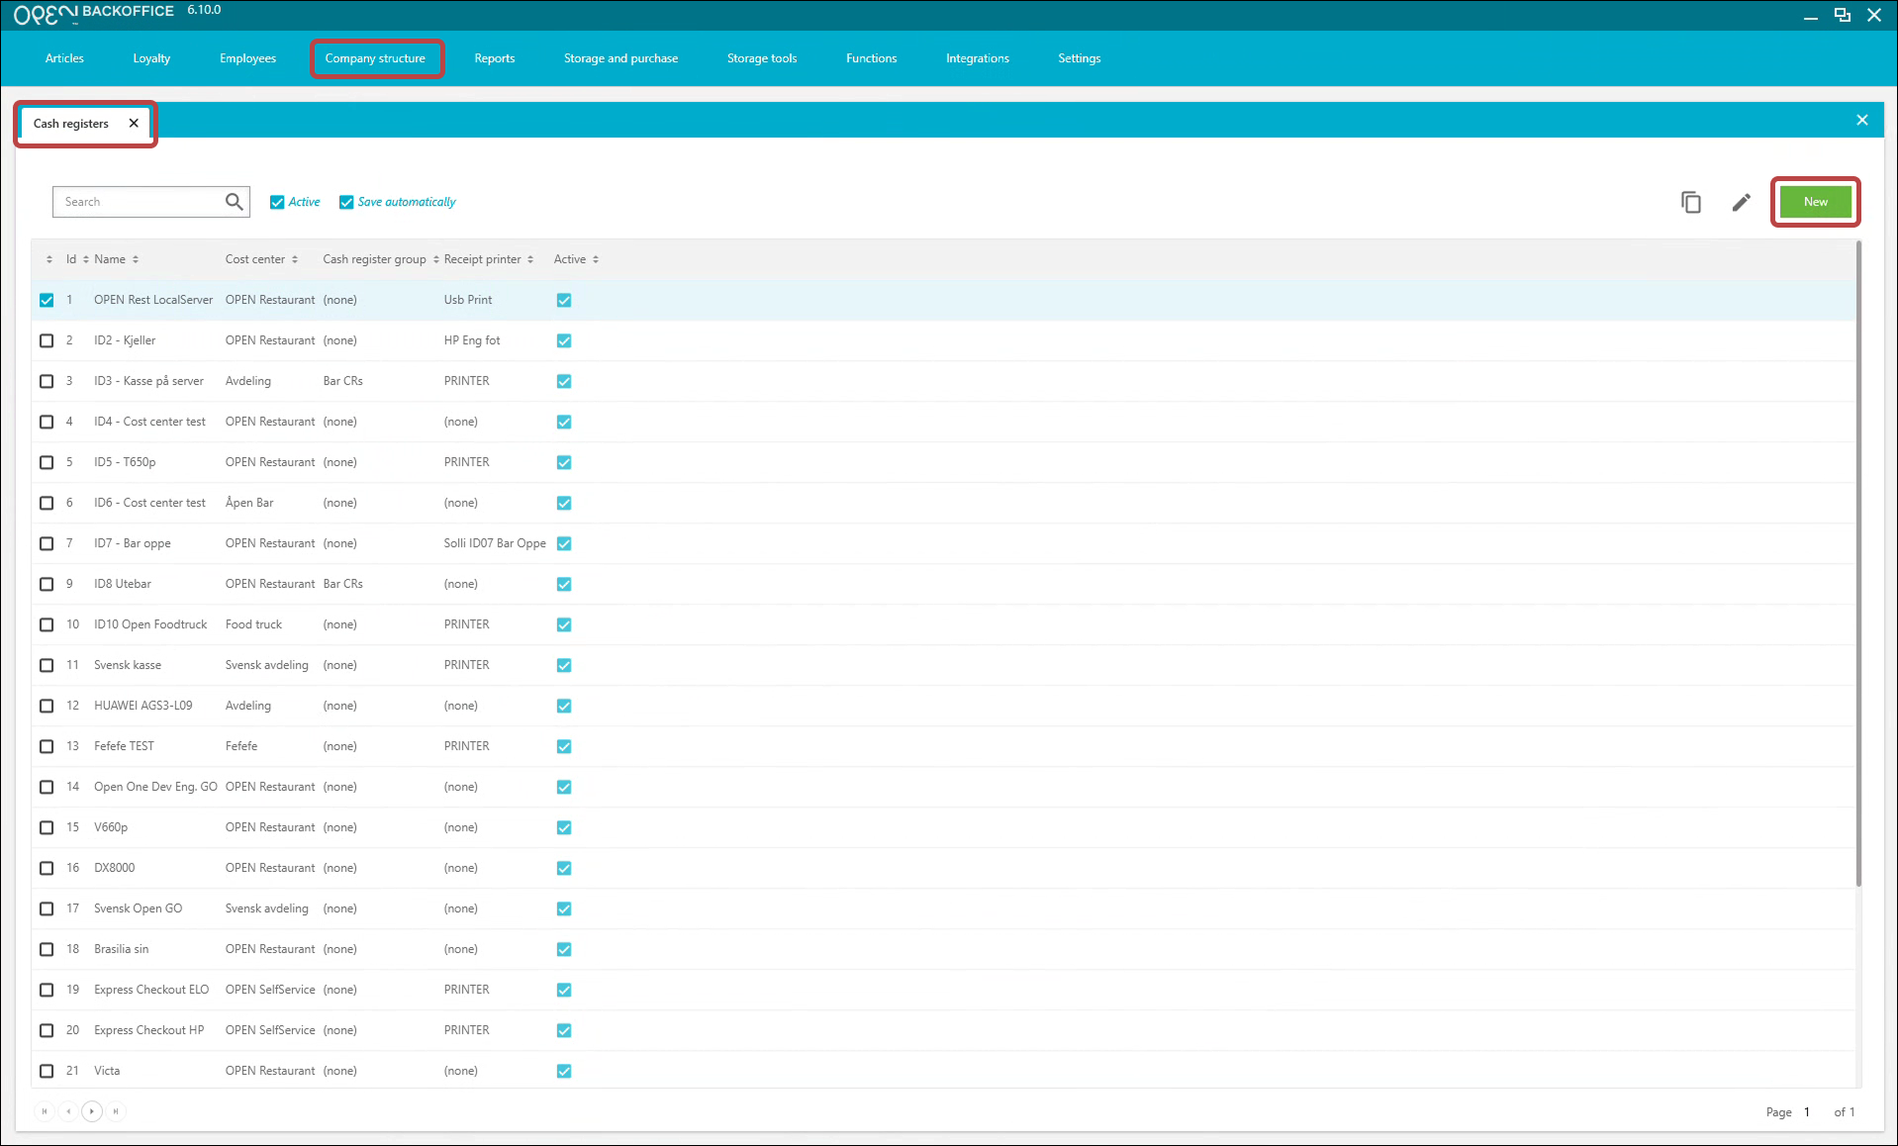Deselect the OPEN Rest LocalServer row checkbox

pyautogui.click(x=47, y=300)
